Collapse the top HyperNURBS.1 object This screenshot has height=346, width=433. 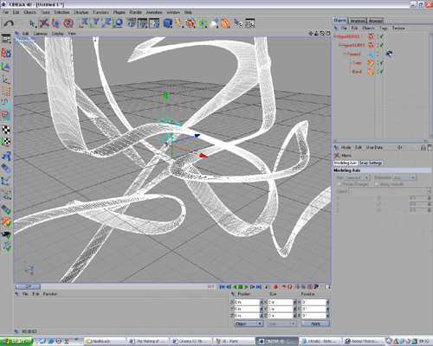[335, 36]
